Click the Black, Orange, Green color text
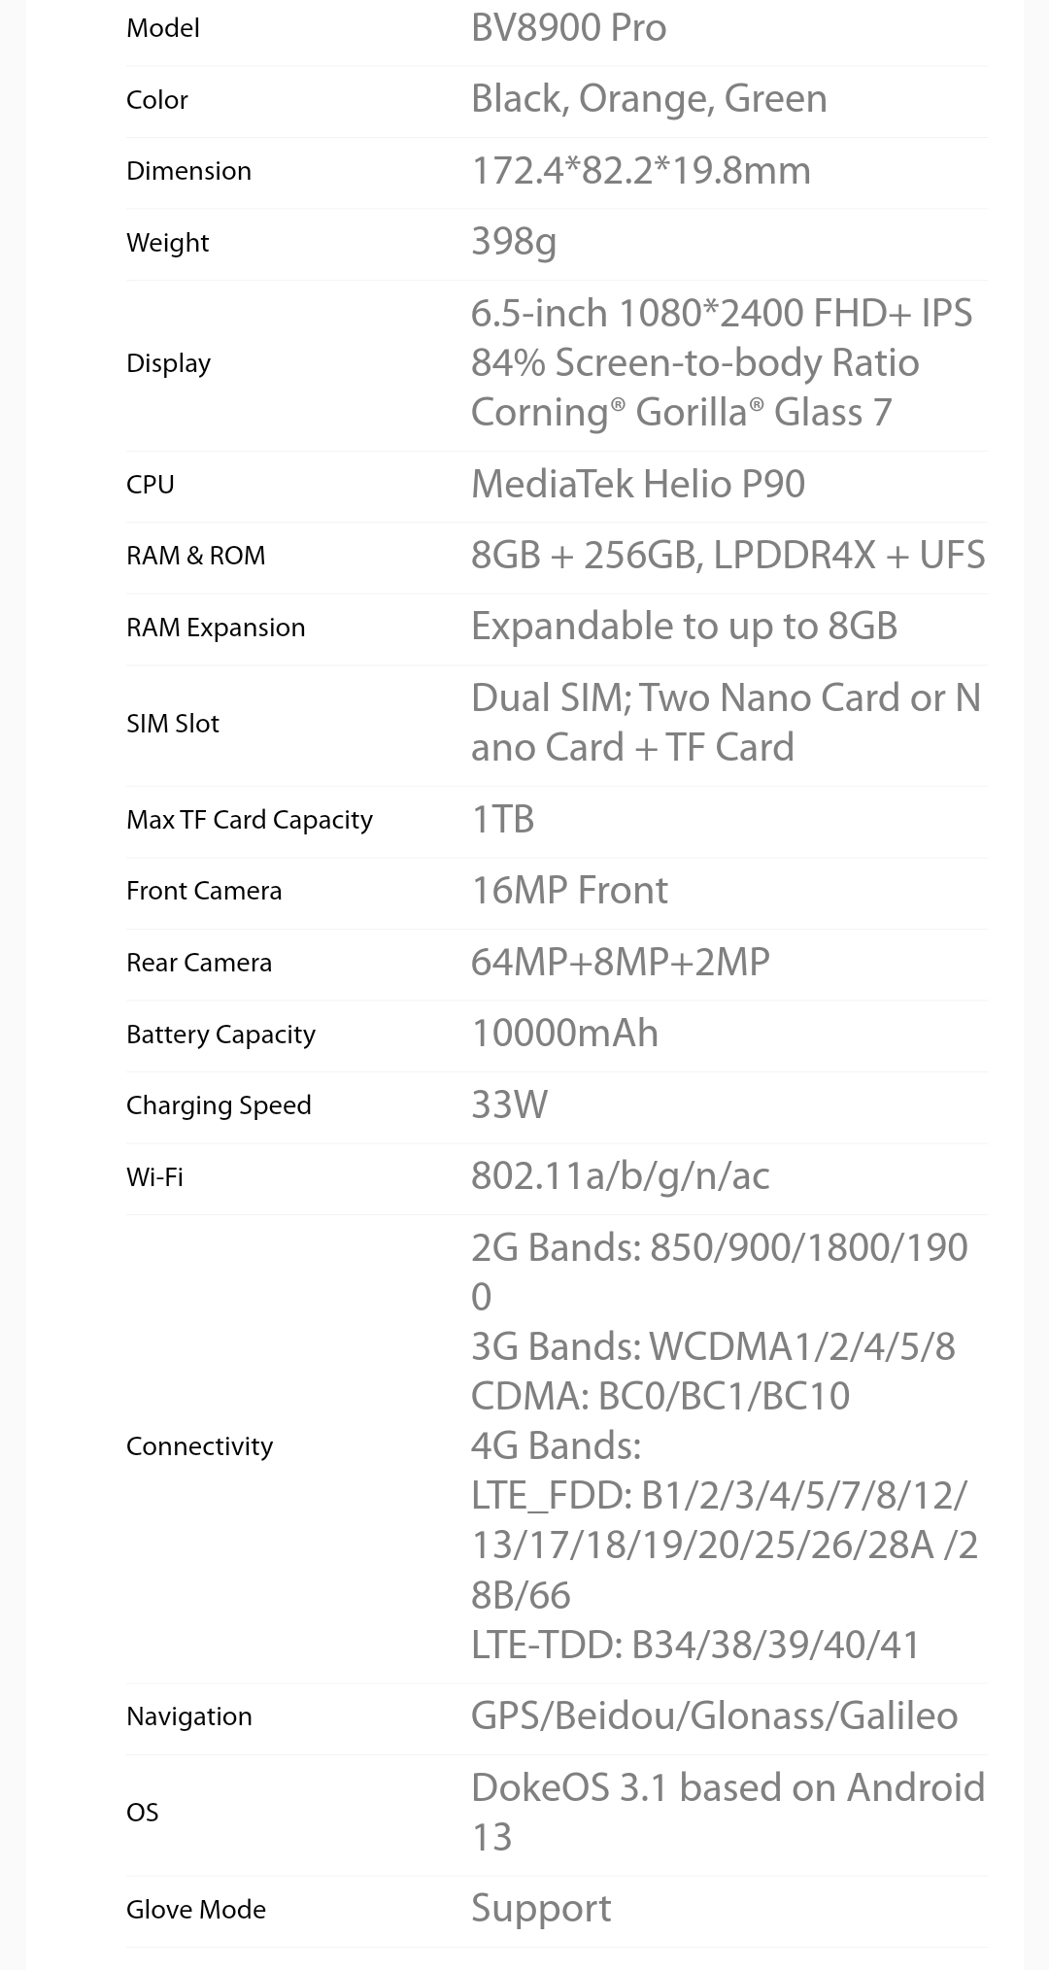Screen dimensions: 1049x1970 click(x=649, y=99)
